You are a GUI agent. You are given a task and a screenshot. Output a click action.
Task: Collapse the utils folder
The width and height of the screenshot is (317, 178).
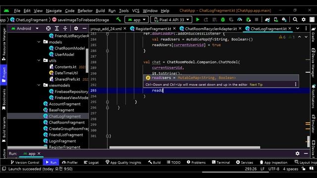(39, 60)
